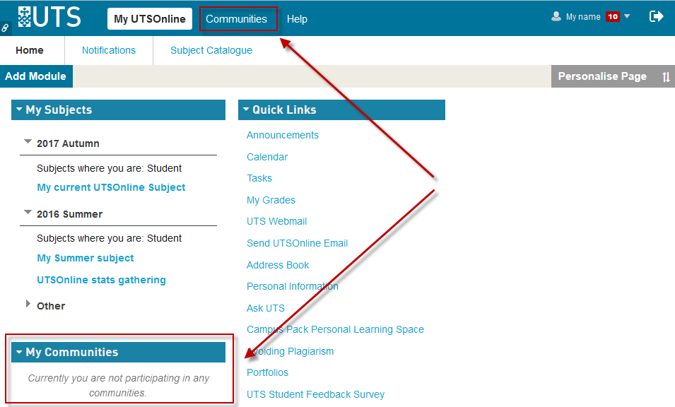Click the Personalise Page button
675x407 pixels.
(602, 76)
